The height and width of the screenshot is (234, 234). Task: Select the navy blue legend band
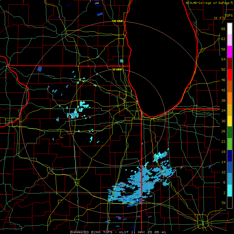click(230, 156)
